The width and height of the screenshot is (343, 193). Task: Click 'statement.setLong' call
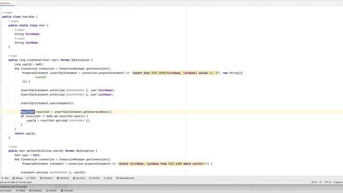point(34,173)
